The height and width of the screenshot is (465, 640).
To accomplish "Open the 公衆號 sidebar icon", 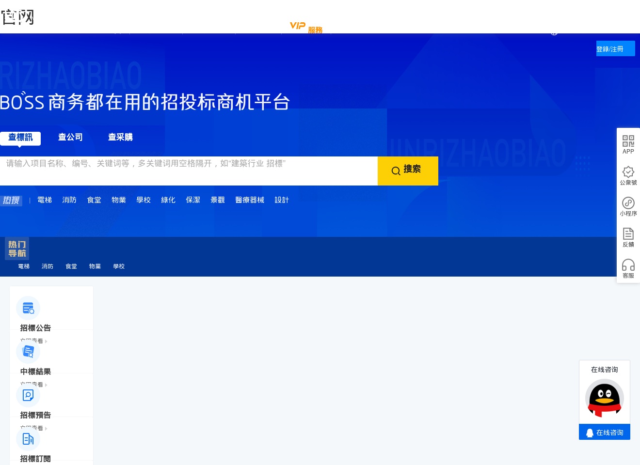I will pos(628,172).
